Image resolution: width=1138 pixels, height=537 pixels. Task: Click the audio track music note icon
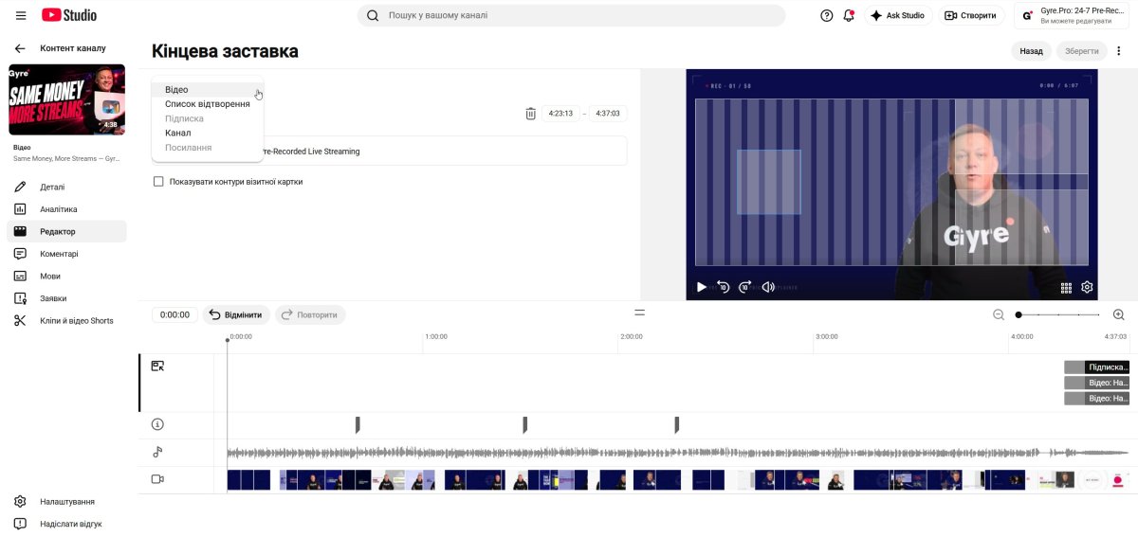click(x=157, y=452)
